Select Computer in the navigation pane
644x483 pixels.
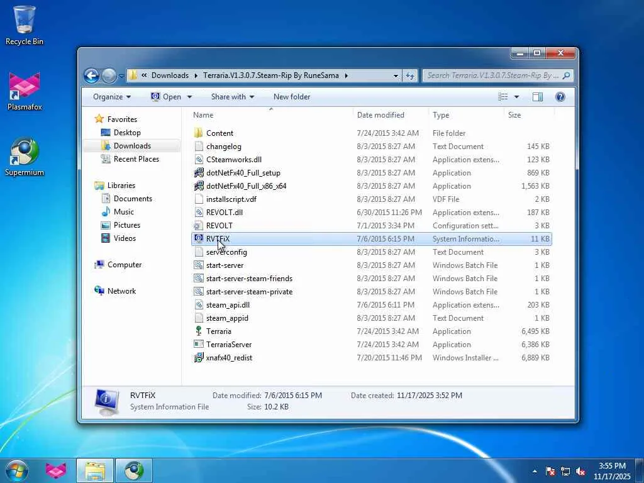click(125, 265)
